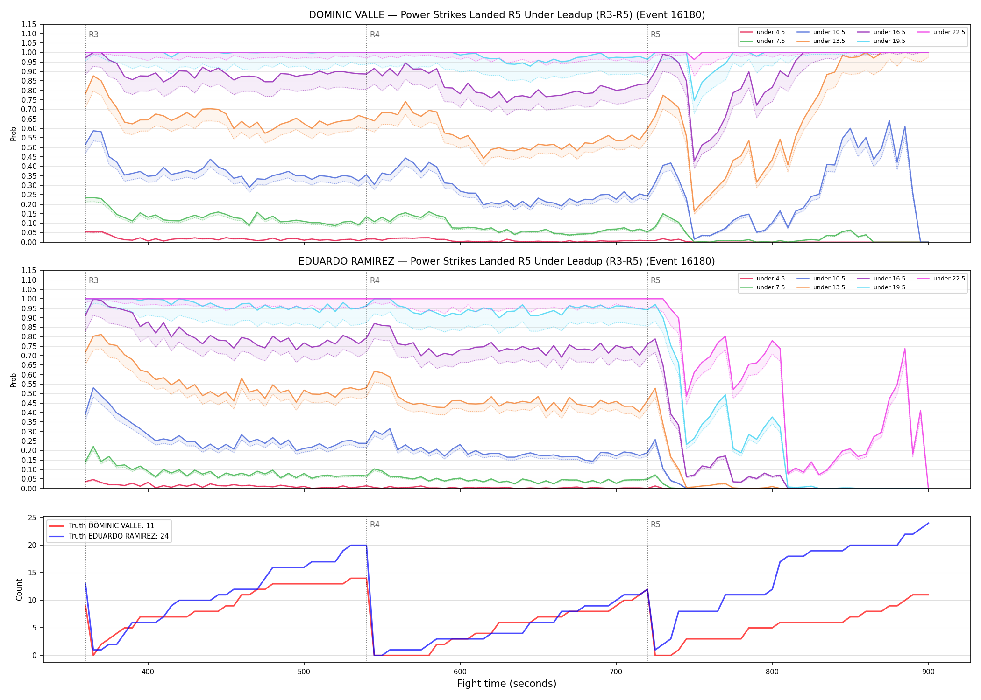Viewport: 981px width, 700px height.
Task: Click the 'Count' y-axis label
Action: coord(19,589)
